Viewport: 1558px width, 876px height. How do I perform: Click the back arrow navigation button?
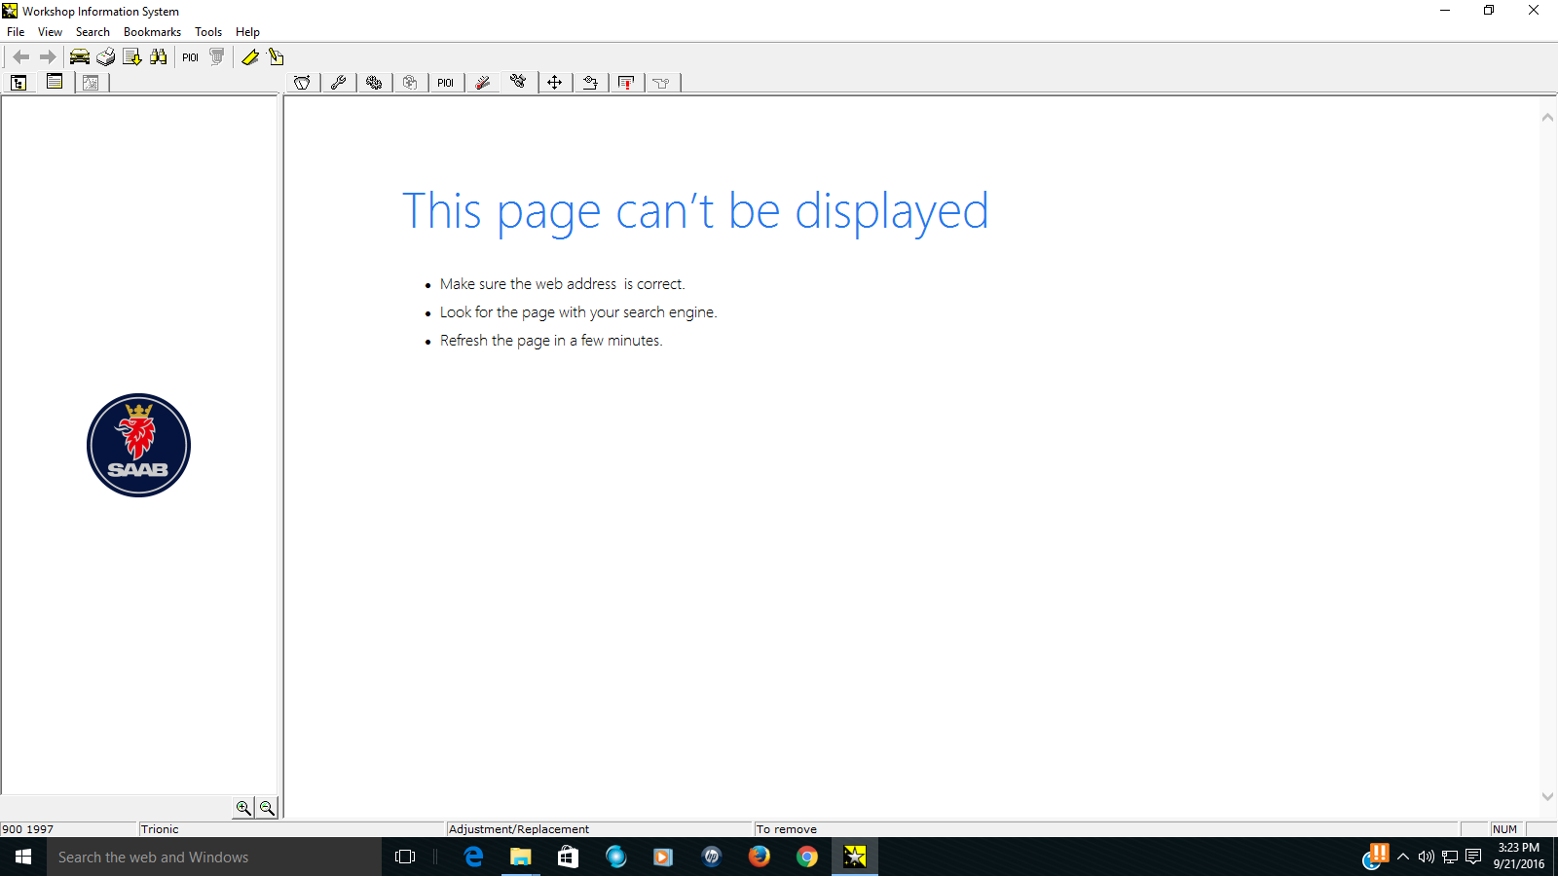[x=21, y=57]
